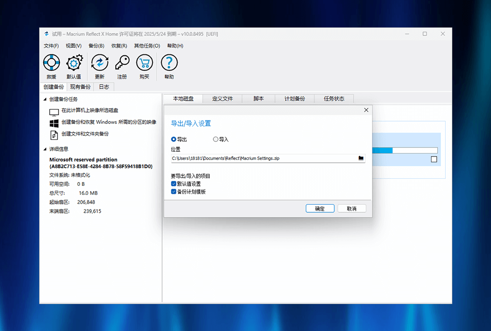This screenshot has height=331, width=491.
Task: Open the View (视图) menu
Action: pos(74,46)
